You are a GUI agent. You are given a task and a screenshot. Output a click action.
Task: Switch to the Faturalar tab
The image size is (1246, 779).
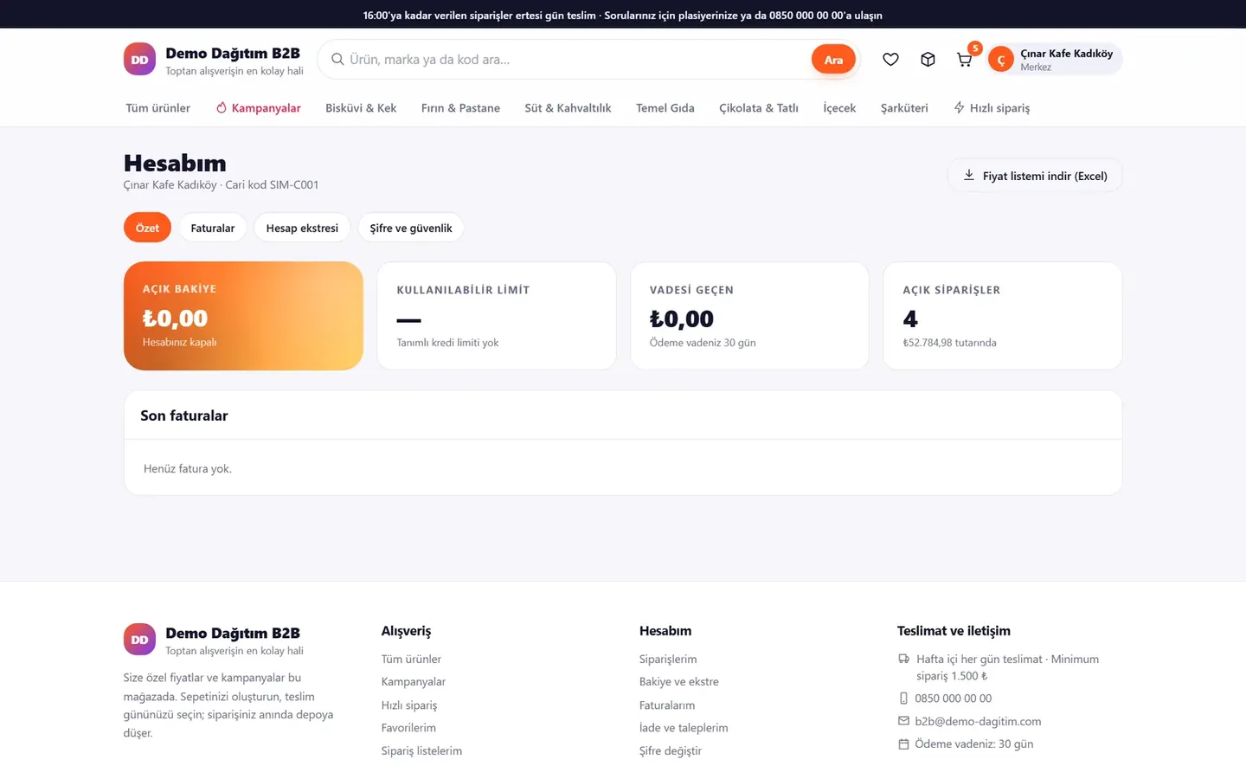(213, 228)
